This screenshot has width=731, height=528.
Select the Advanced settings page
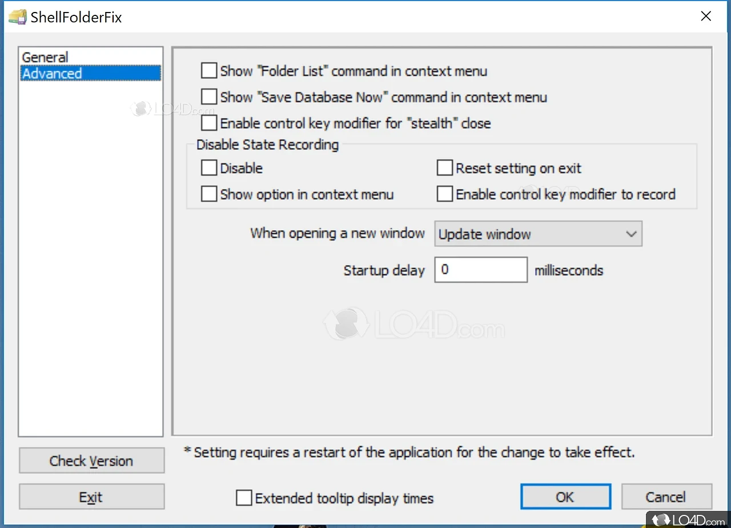[x=52, y=74]
